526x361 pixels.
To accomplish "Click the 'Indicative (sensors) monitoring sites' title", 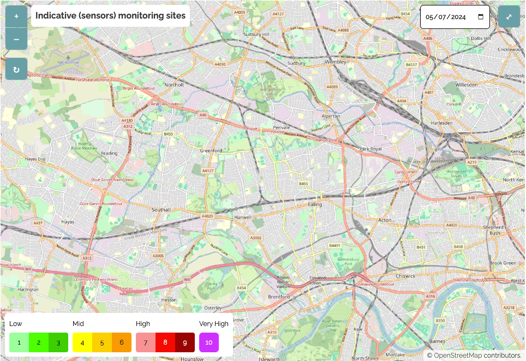I will coord(110,16).
